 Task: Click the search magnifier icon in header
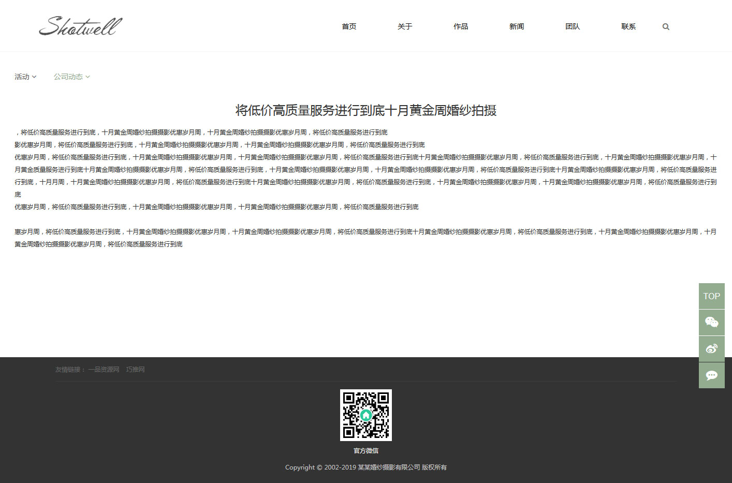point(666,27)
